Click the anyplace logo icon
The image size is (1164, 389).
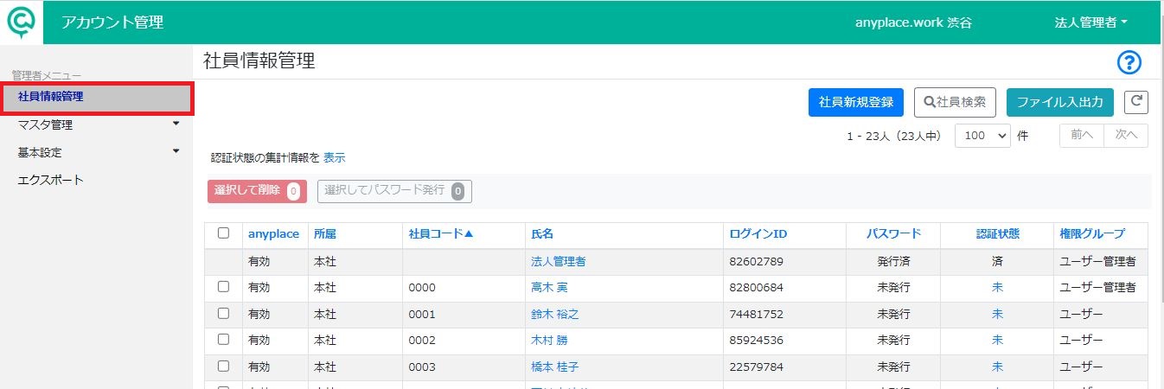click(x=21, y=22)
